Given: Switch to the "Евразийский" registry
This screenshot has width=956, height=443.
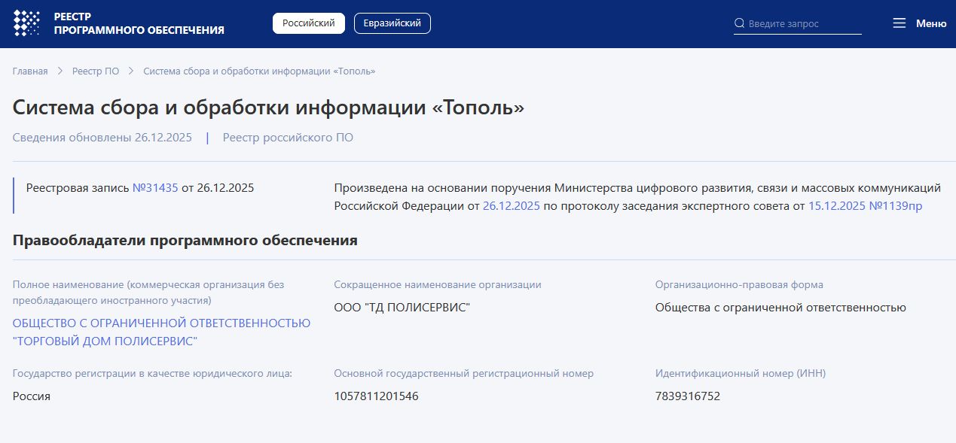Looking at the screenshot, I should 392,23.
